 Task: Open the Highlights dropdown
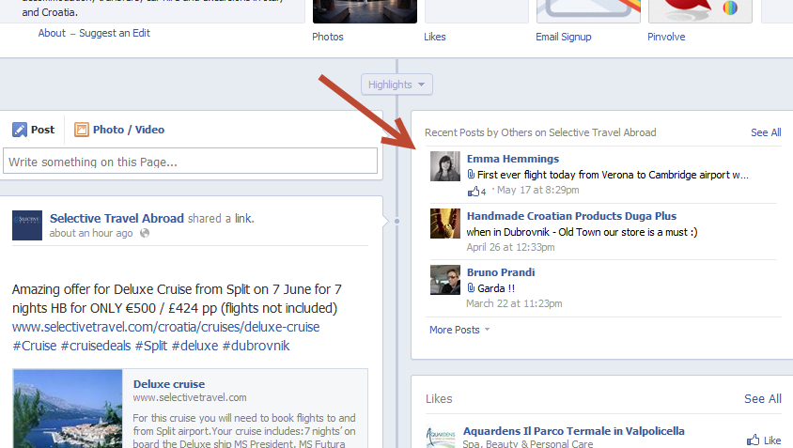click(396, 85)
